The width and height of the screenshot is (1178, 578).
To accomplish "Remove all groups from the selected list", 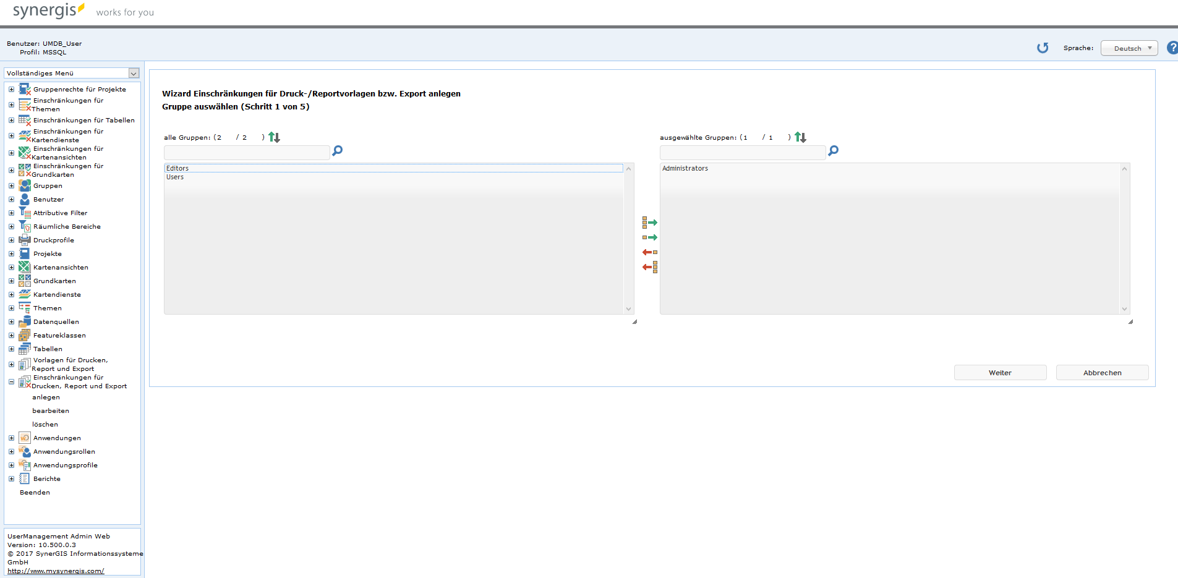I will click(x=649, y=267).
